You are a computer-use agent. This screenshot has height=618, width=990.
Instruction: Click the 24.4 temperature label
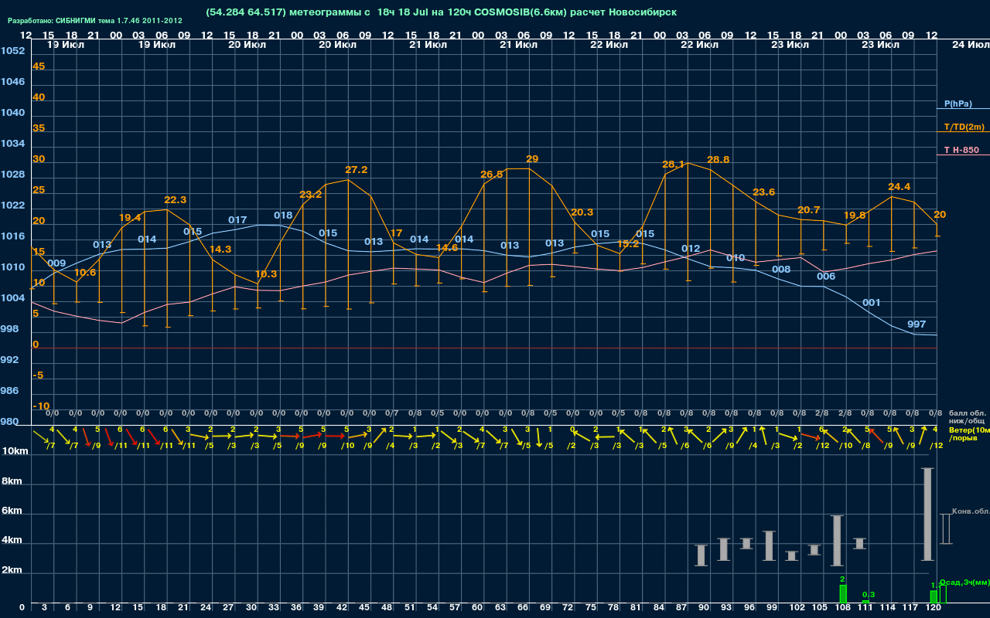pos(900,186)
